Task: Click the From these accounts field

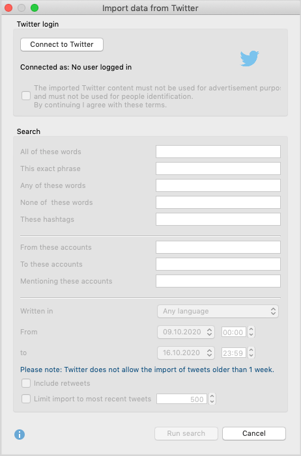Action: (x=218, y=247)
